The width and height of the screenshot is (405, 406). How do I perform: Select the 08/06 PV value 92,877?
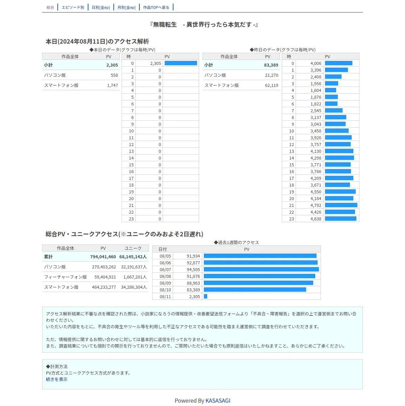tap(193, 263)
